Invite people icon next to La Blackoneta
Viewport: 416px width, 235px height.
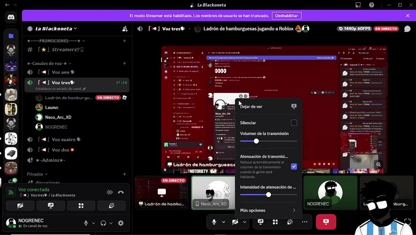pos(125,29)
